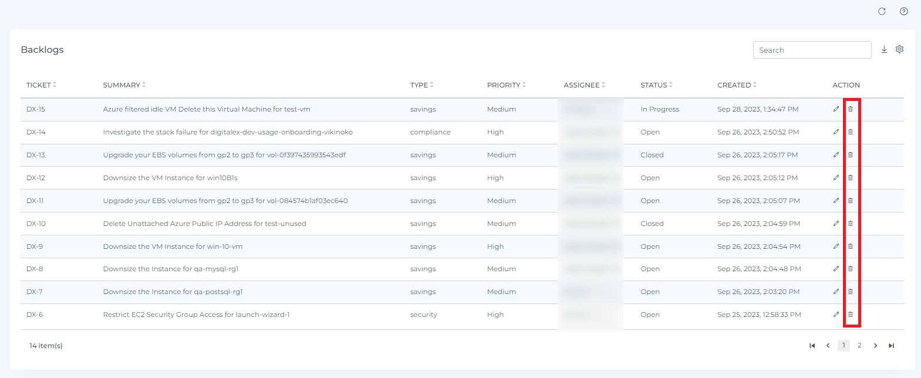Delete ticket DX-6 using trash icon
Image resolution: width=921 pixels, height=378 pixels.
click(x=851, y=315)
